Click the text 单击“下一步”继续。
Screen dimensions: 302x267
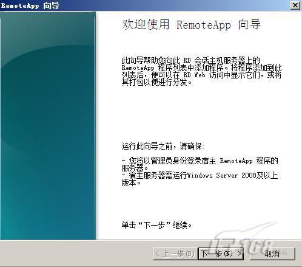coord(156,225)
